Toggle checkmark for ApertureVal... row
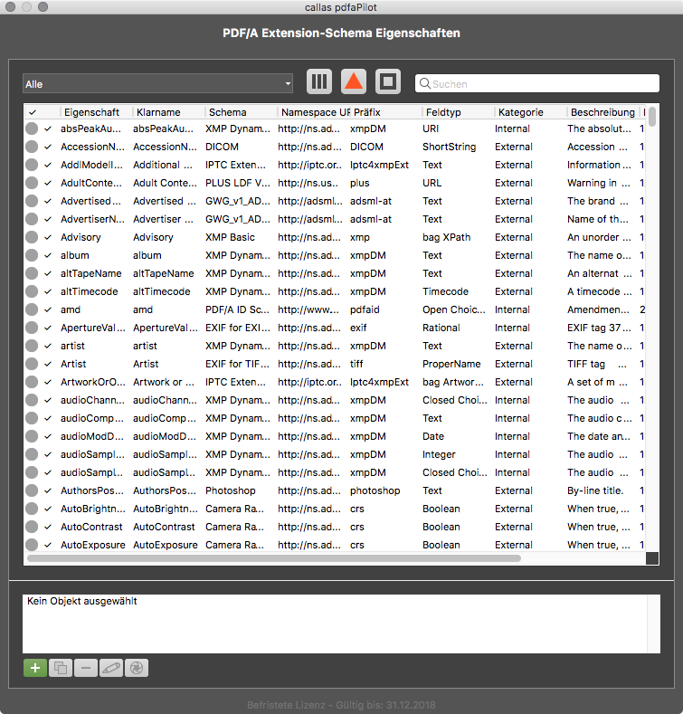This screenshot has width=683, height=714. [x=48, y=328]
